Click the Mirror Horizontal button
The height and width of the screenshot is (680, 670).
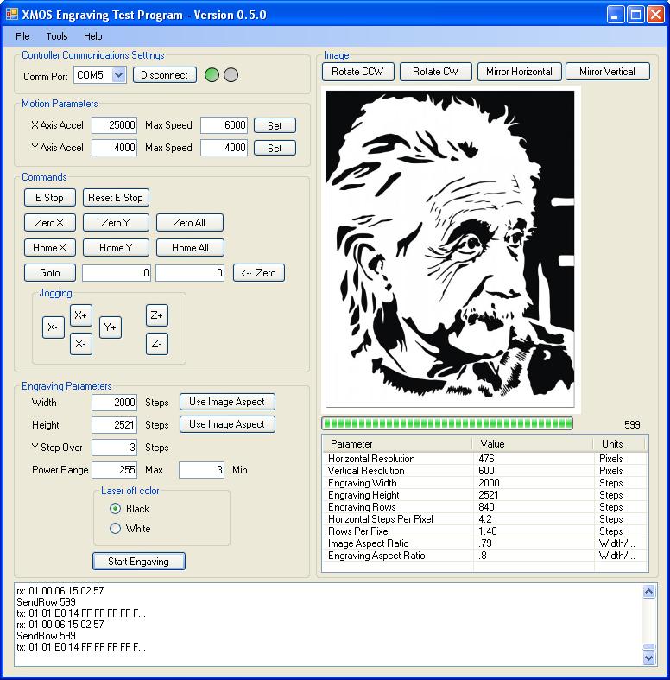pos(519,72)
